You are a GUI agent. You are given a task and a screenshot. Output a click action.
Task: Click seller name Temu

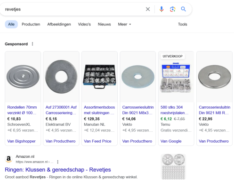pos(165,124)
